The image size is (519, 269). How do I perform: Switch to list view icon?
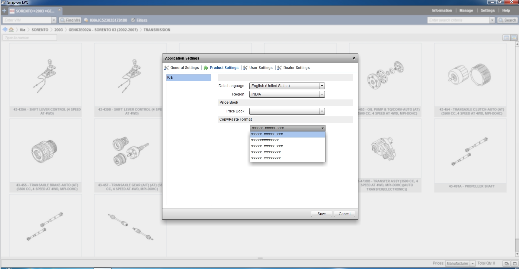pos(506,38)
